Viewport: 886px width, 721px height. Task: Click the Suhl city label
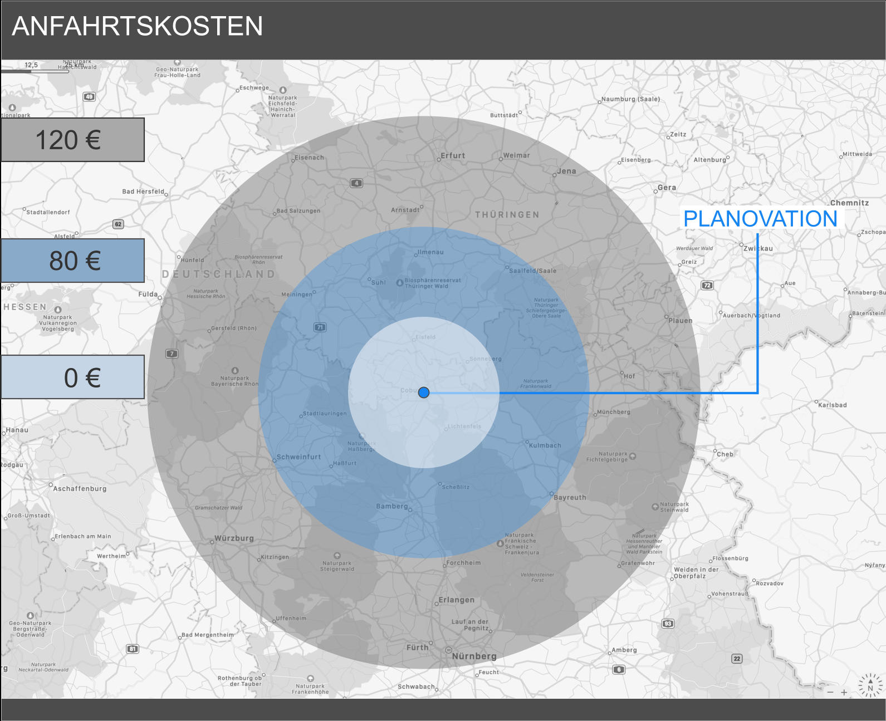point(378,282)
